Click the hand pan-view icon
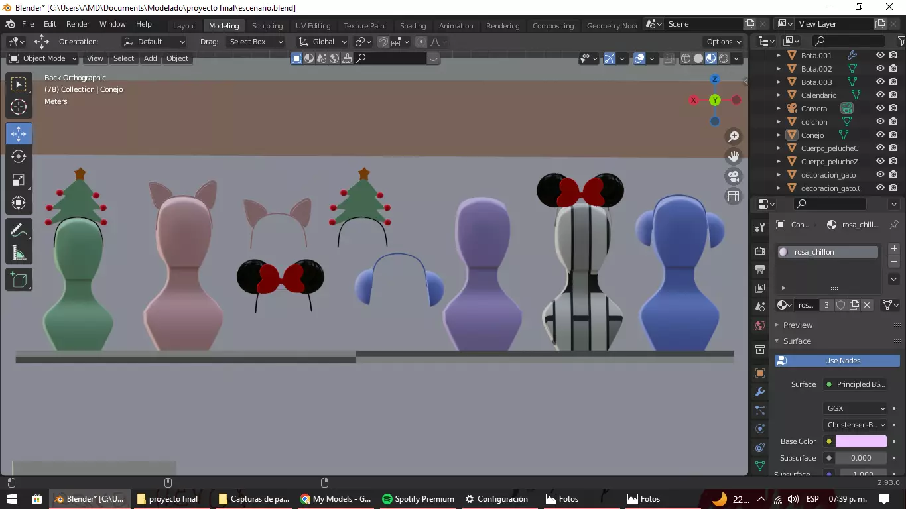Image resolution: width=906 pixels, height=509 pixels. click(734, 156)
